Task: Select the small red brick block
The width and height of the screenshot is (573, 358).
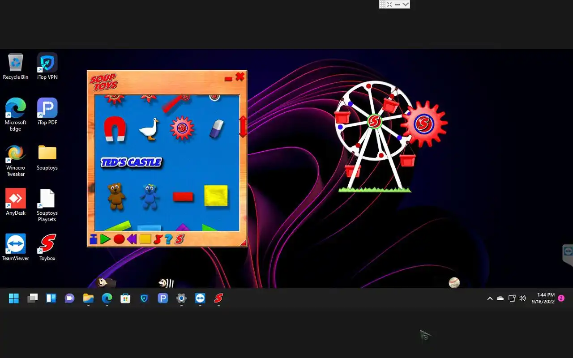Action: (183, 196)
